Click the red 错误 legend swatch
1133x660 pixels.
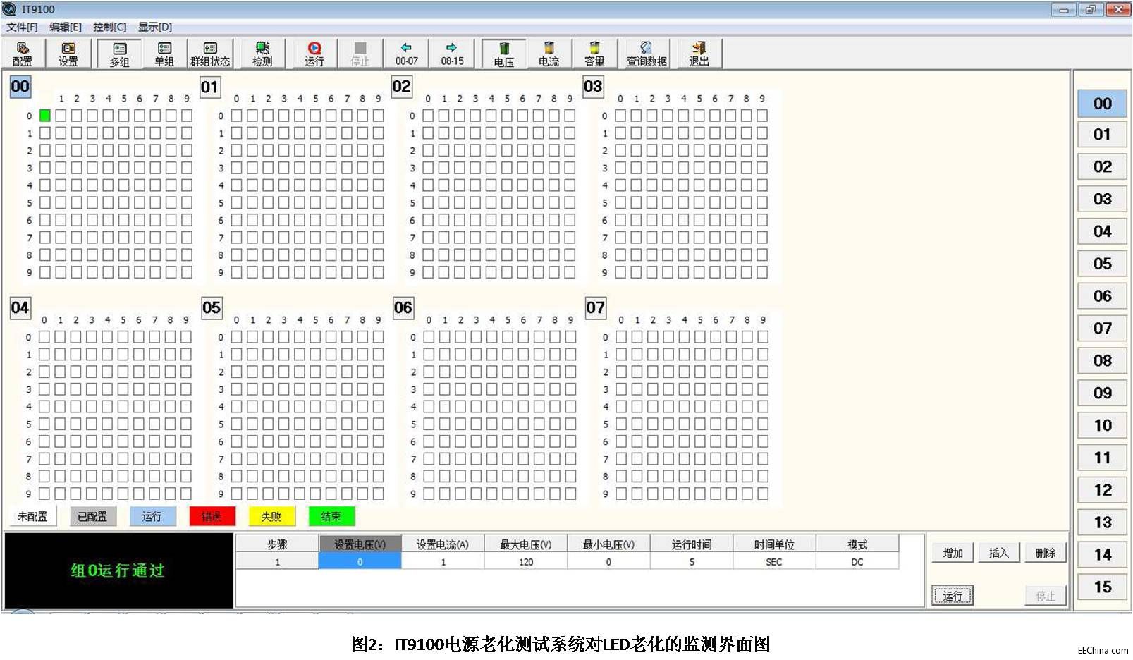coord(212,516)
